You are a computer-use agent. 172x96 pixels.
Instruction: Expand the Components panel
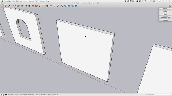[165, 16]
